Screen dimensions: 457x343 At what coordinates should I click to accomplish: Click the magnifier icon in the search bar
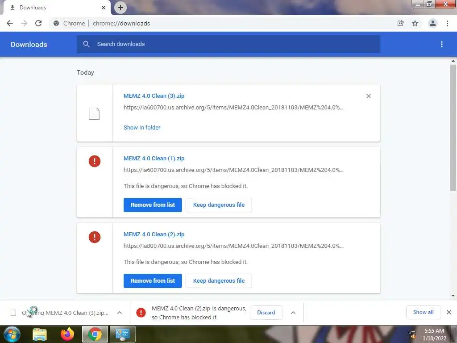pyautogui.click(x=86, y=44)
